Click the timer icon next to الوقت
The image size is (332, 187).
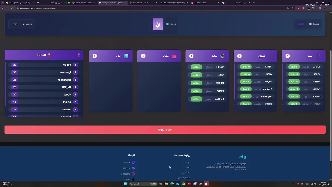24,24
